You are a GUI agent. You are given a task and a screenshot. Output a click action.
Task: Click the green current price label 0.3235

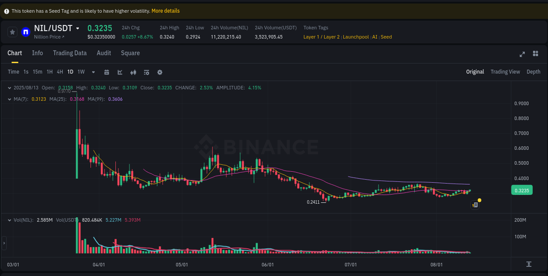522,191
